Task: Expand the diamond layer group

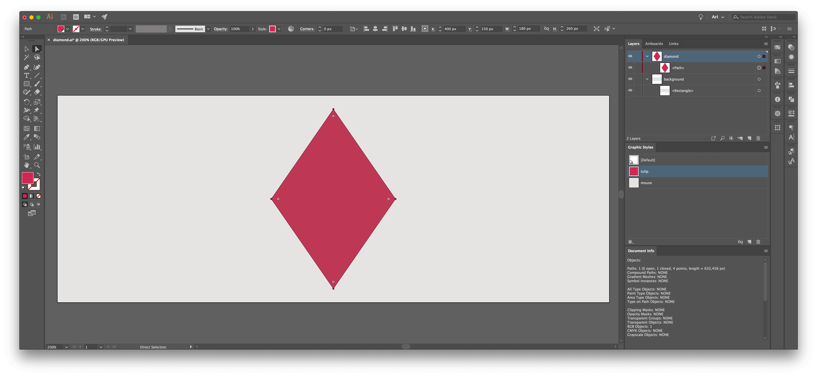Action: (647, 56)
